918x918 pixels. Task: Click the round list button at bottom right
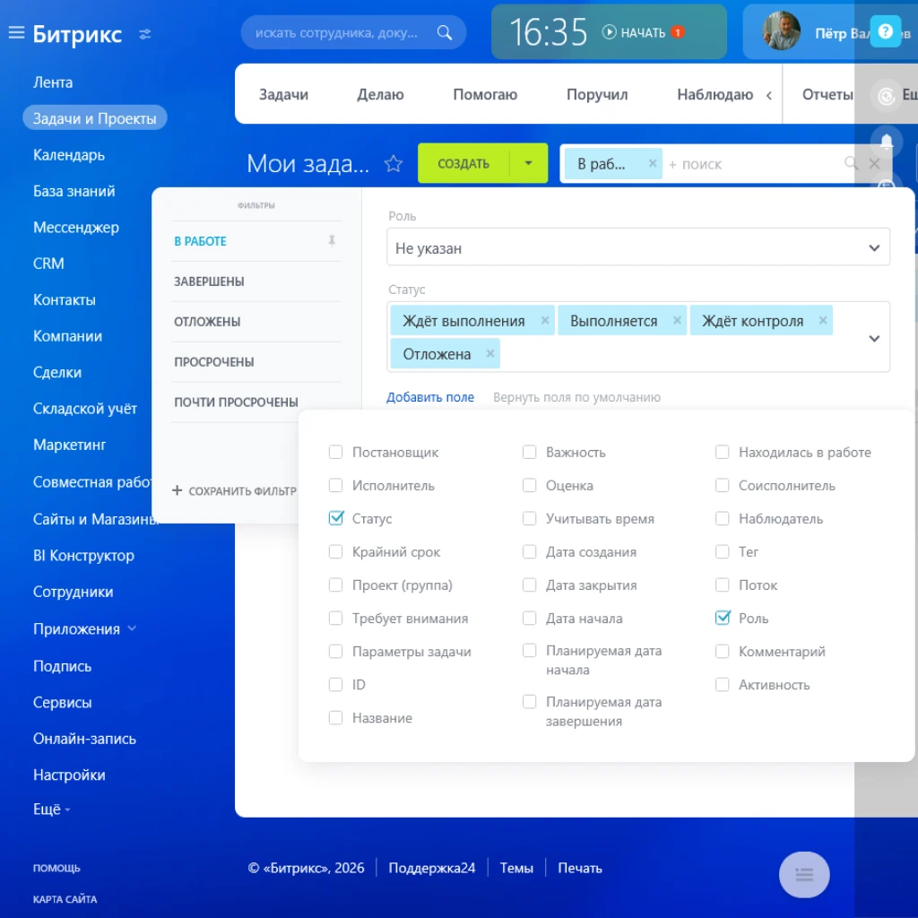point(804,874)
